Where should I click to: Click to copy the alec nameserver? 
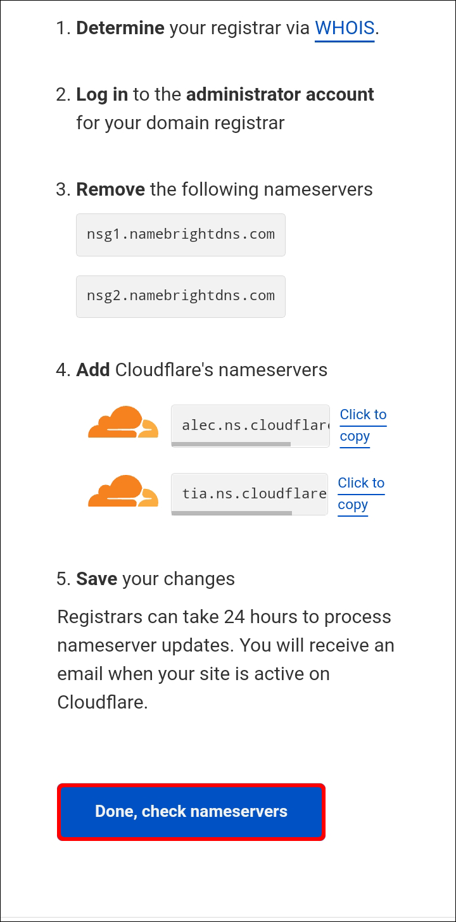pos(362,426)
